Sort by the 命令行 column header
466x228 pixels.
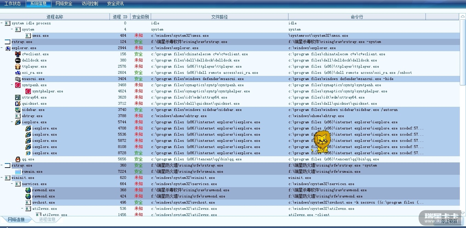click(357, 17)
